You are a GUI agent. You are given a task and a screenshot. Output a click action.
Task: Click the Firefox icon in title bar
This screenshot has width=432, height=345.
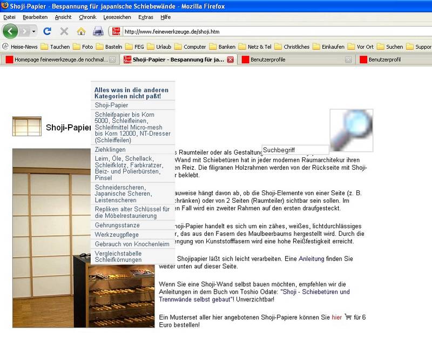5,5
